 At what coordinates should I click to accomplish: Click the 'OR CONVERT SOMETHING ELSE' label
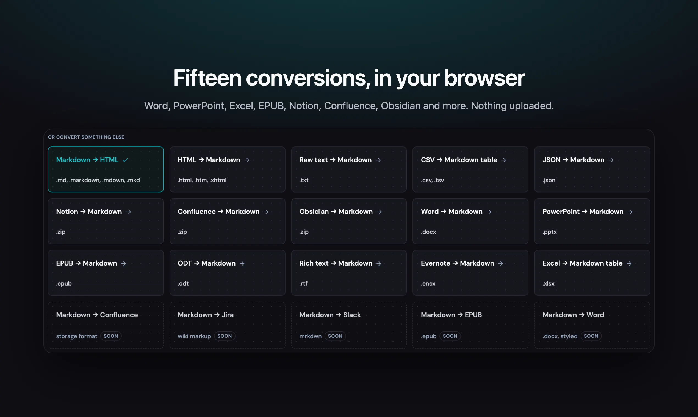click(x=86, y=137)
